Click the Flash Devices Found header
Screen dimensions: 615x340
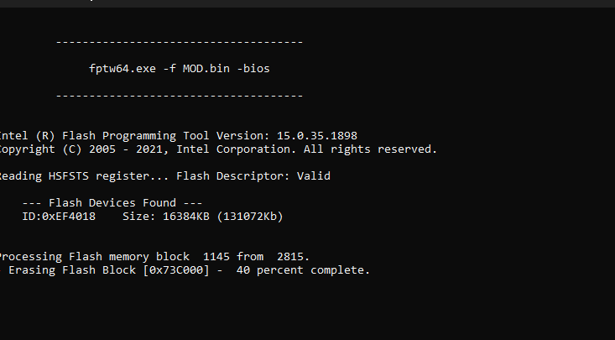pyautogui.click(x=112, y=203)
